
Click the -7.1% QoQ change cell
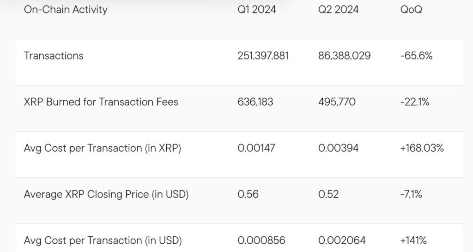tap(411, 194)
